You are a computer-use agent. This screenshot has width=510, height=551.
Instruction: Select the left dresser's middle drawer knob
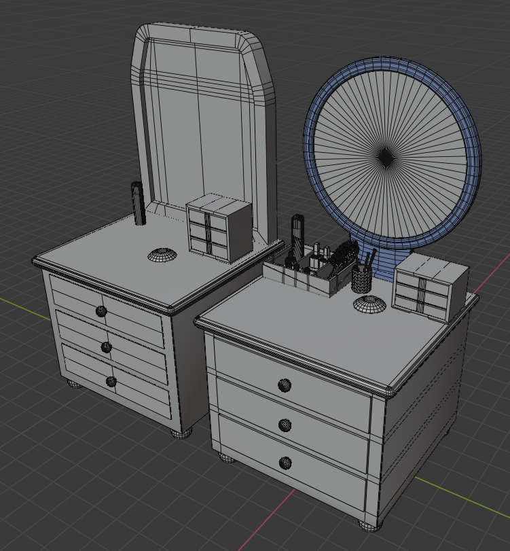pyautogui.click(x=106, y=347)
